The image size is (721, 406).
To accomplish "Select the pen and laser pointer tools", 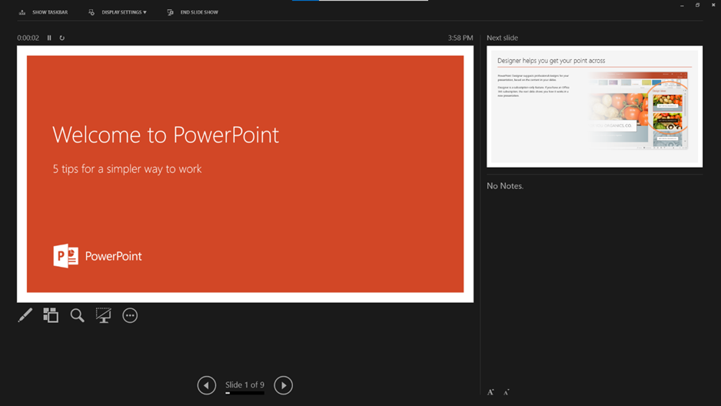I will click(25, 315).
